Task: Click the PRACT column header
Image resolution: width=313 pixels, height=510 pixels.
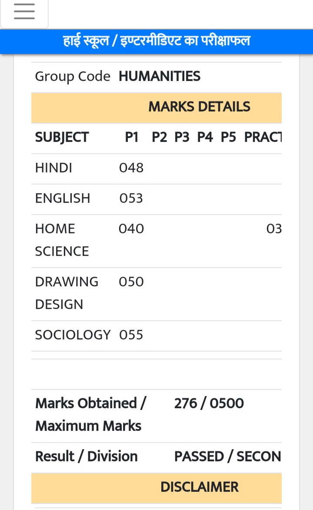Action: pyautogui.click(x=263, y=137)
